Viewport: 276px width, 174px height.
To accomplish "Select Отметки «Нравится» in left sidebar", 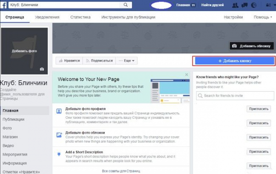I will point(21,172).
